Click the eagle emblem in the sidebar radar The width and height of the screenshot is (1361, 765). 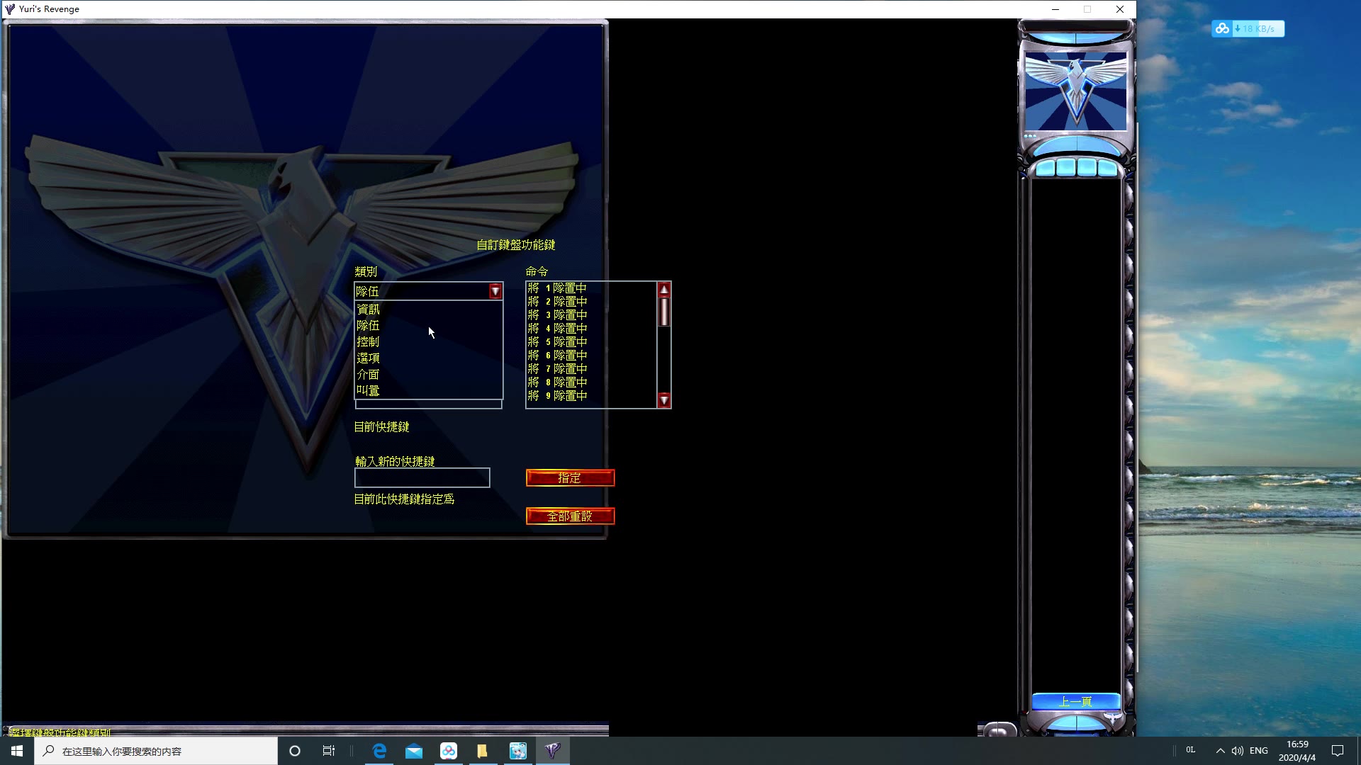tap(1075, 91)
